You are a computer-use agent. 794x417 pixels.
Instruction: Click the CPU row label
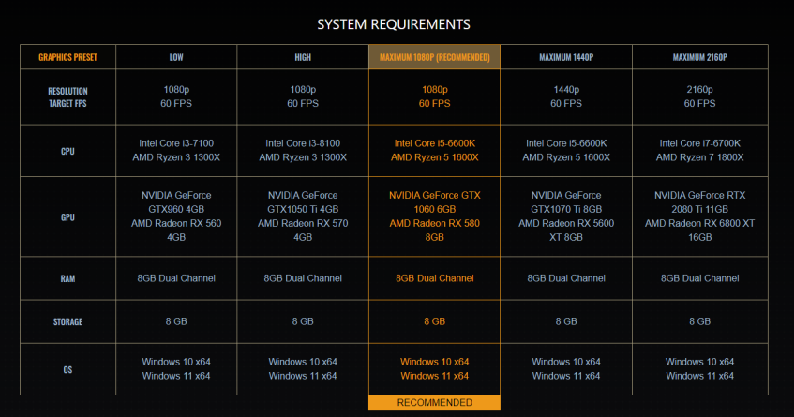(67, 150)
